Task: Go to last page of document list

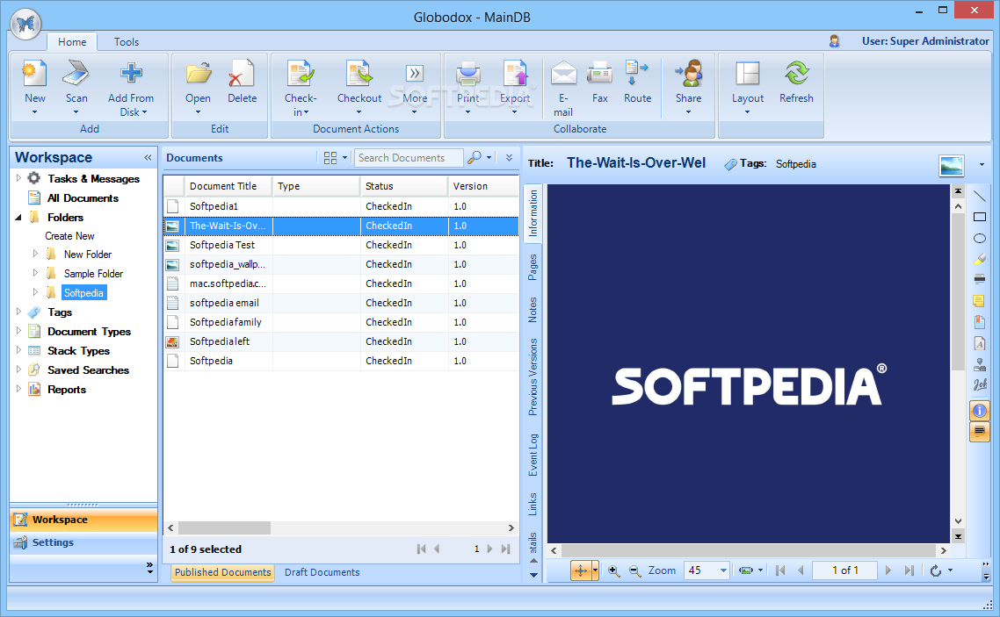Action: pyautogui.click(x=506, y=549)
